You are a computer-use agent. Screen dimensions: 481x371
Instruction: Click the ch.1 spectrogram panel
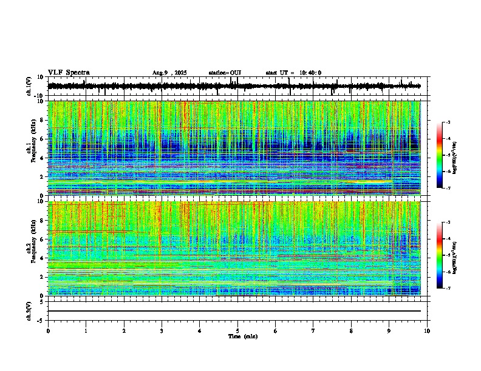234,148
